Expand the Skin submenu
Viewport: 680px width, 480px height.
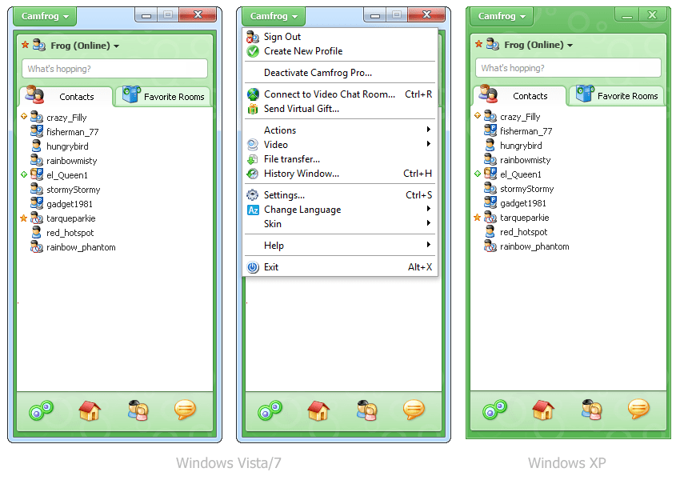(x=341, y=224)
